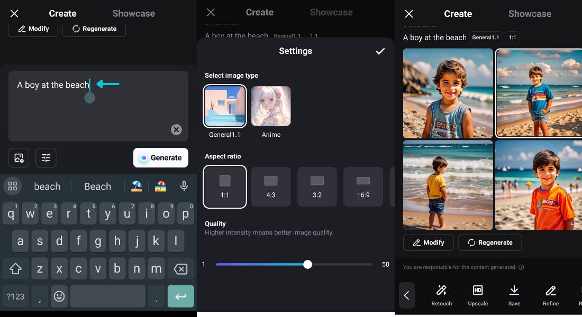Viewport: 582px width, 317px height.
Task: Select Anime image type
Action: [x=271, y=106]
